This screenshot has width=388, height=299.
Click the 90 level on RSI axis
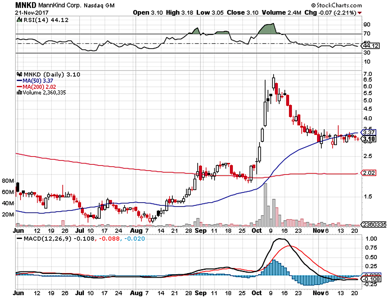click(x=367, y=25)
